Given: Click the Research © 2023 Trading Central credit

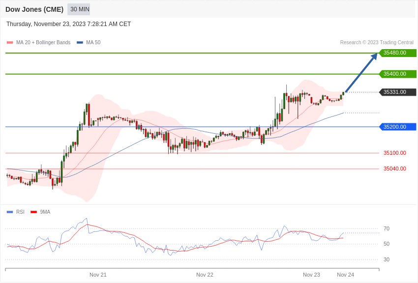Looking at the screenshot, I should point(377,42).
